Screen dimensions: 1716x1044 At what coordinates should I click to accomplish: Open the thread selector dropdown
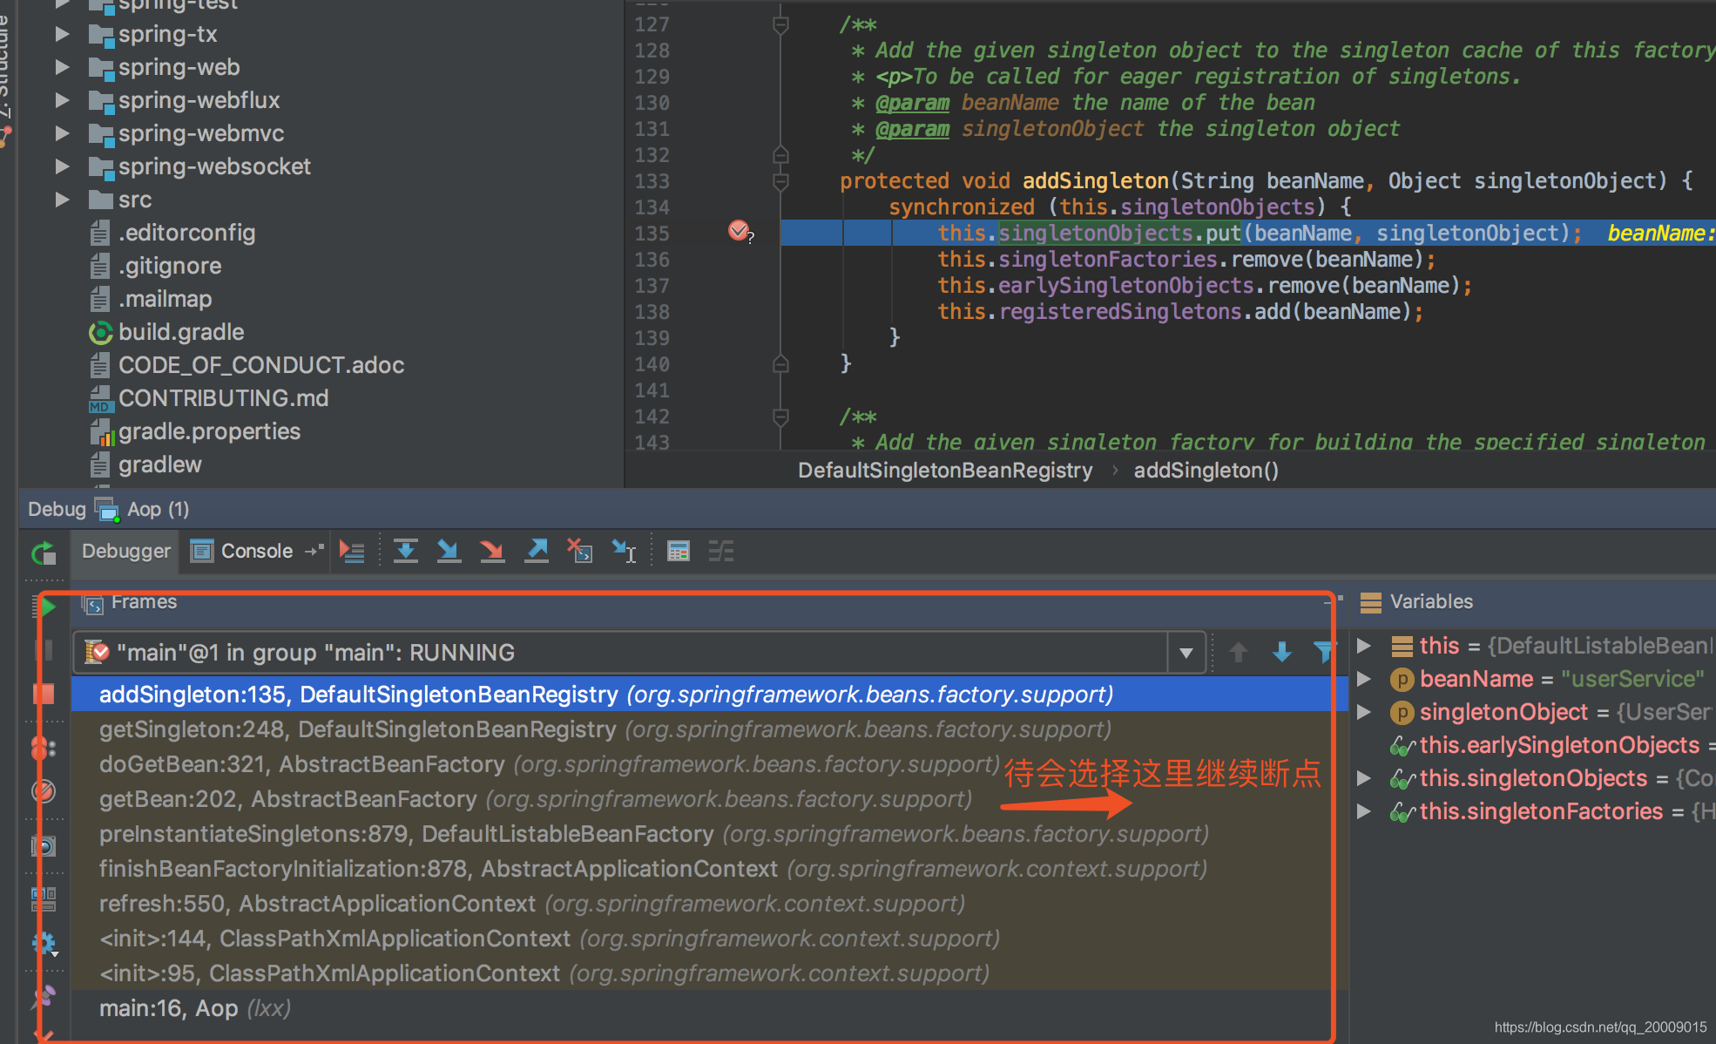pyautogui.click(x=1186, y=653)
